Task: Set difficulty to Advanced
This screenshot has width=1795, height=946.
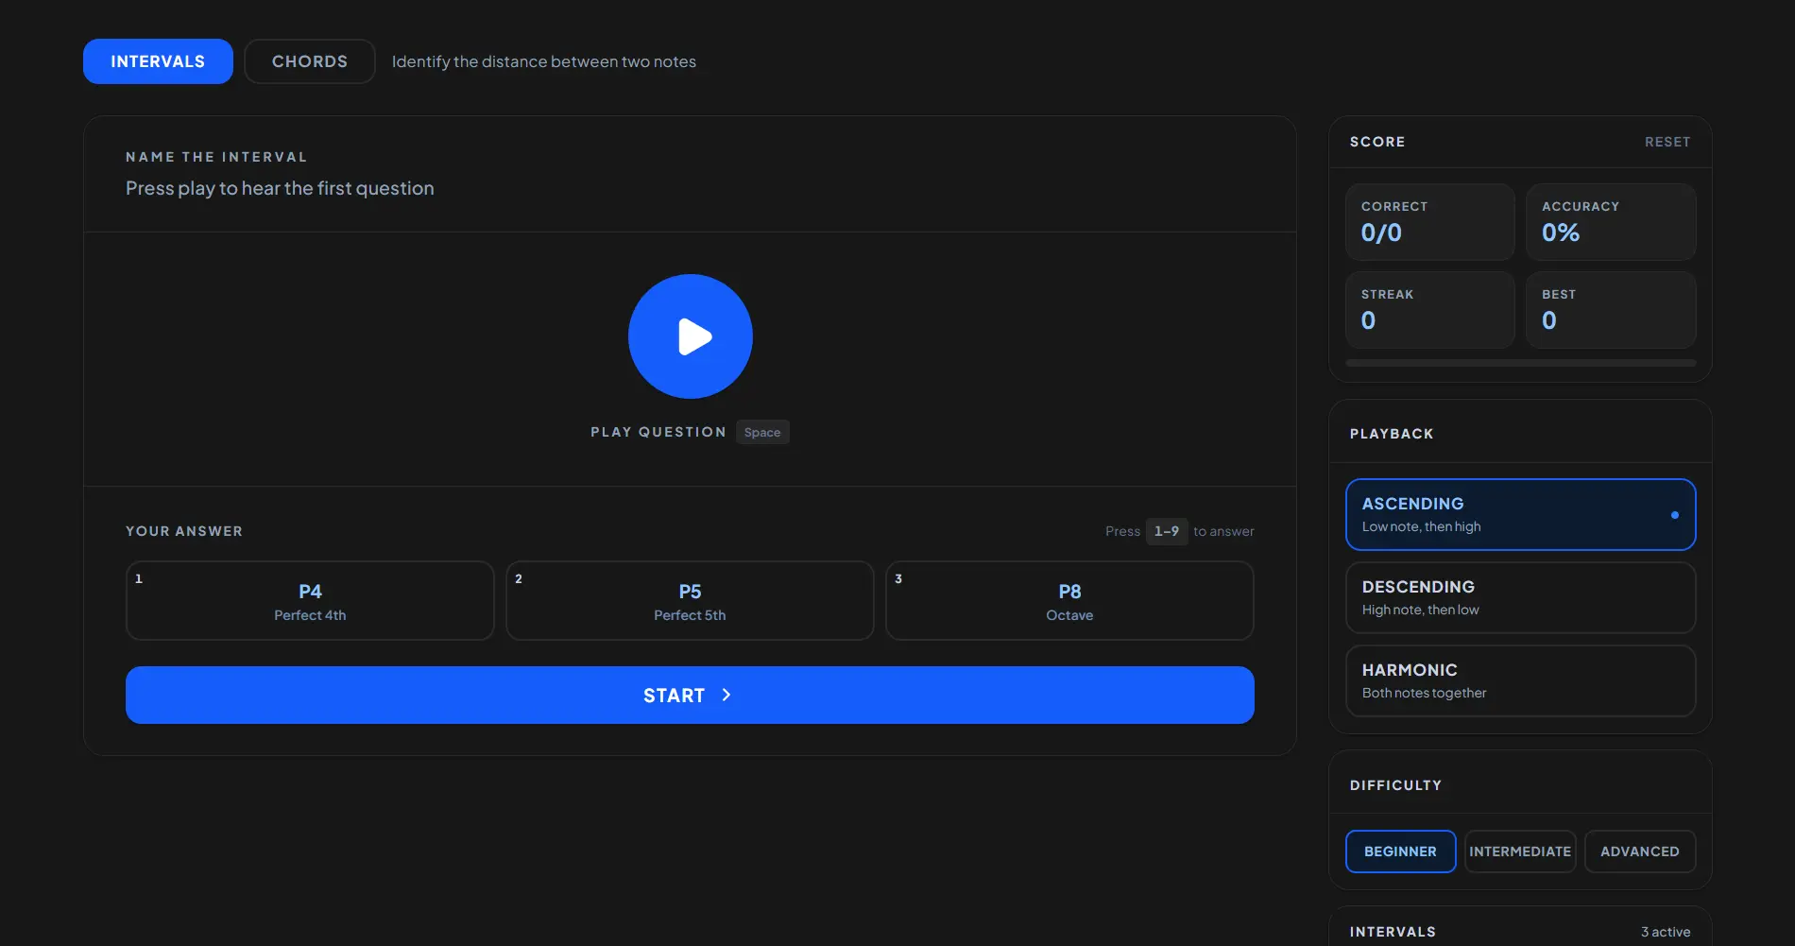Action: [x=1640, y=851]
